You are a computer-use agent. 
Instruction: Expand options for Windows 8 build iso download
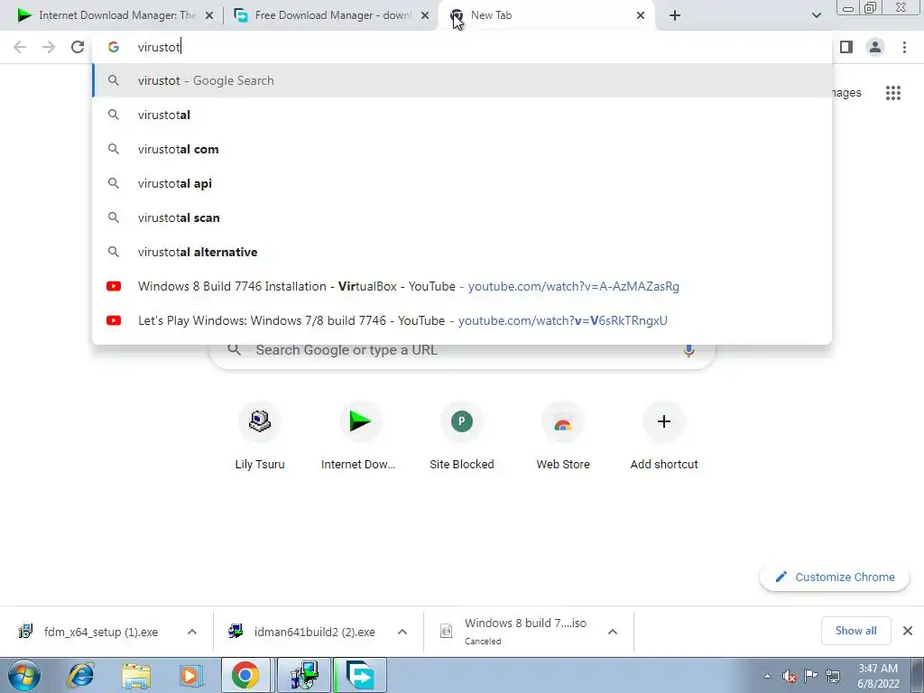[613, 632]
